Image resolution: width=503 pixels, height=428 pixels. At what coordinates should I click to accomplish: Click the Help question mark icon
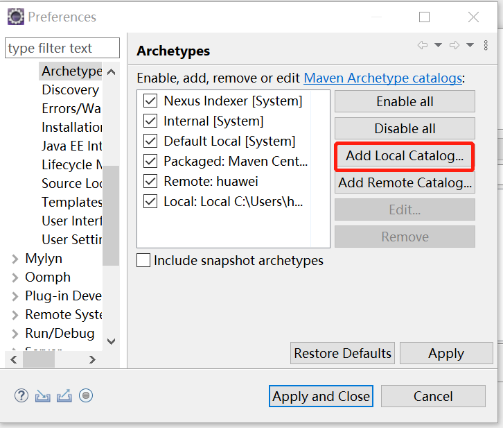[x=21, y=395]
